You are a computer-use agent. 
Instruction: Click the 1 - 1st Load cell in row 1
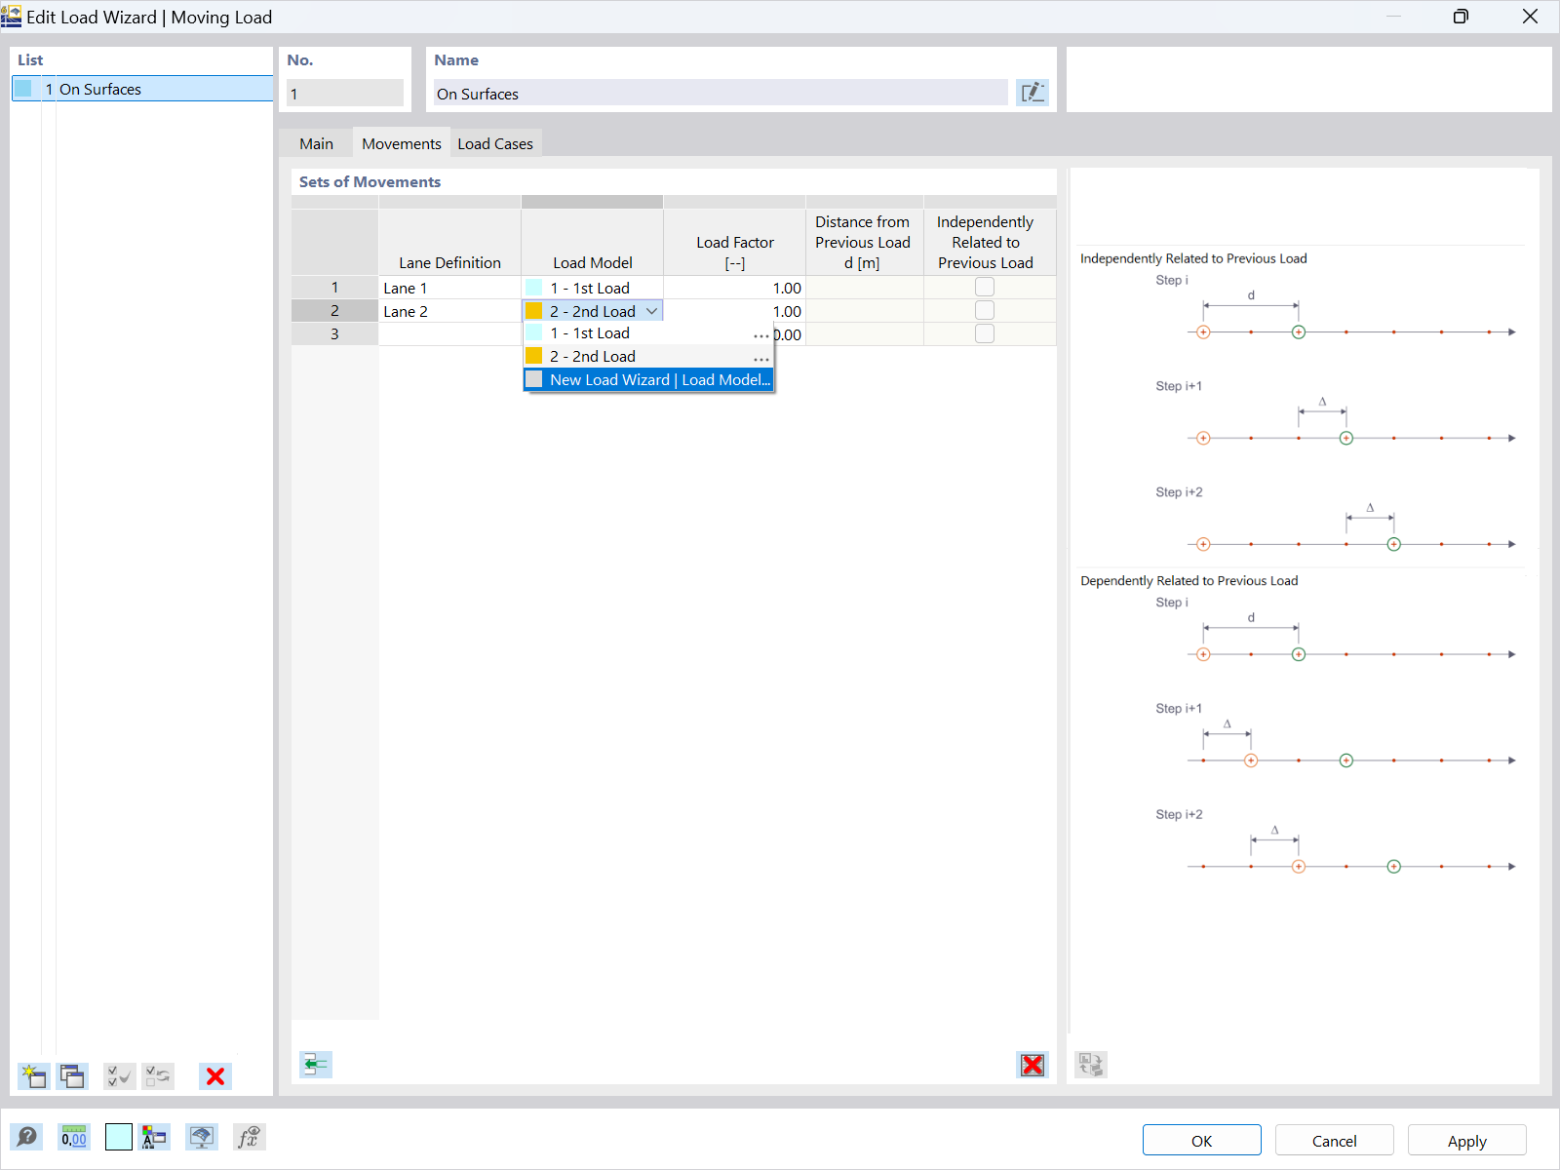click(x=592, y=288)
